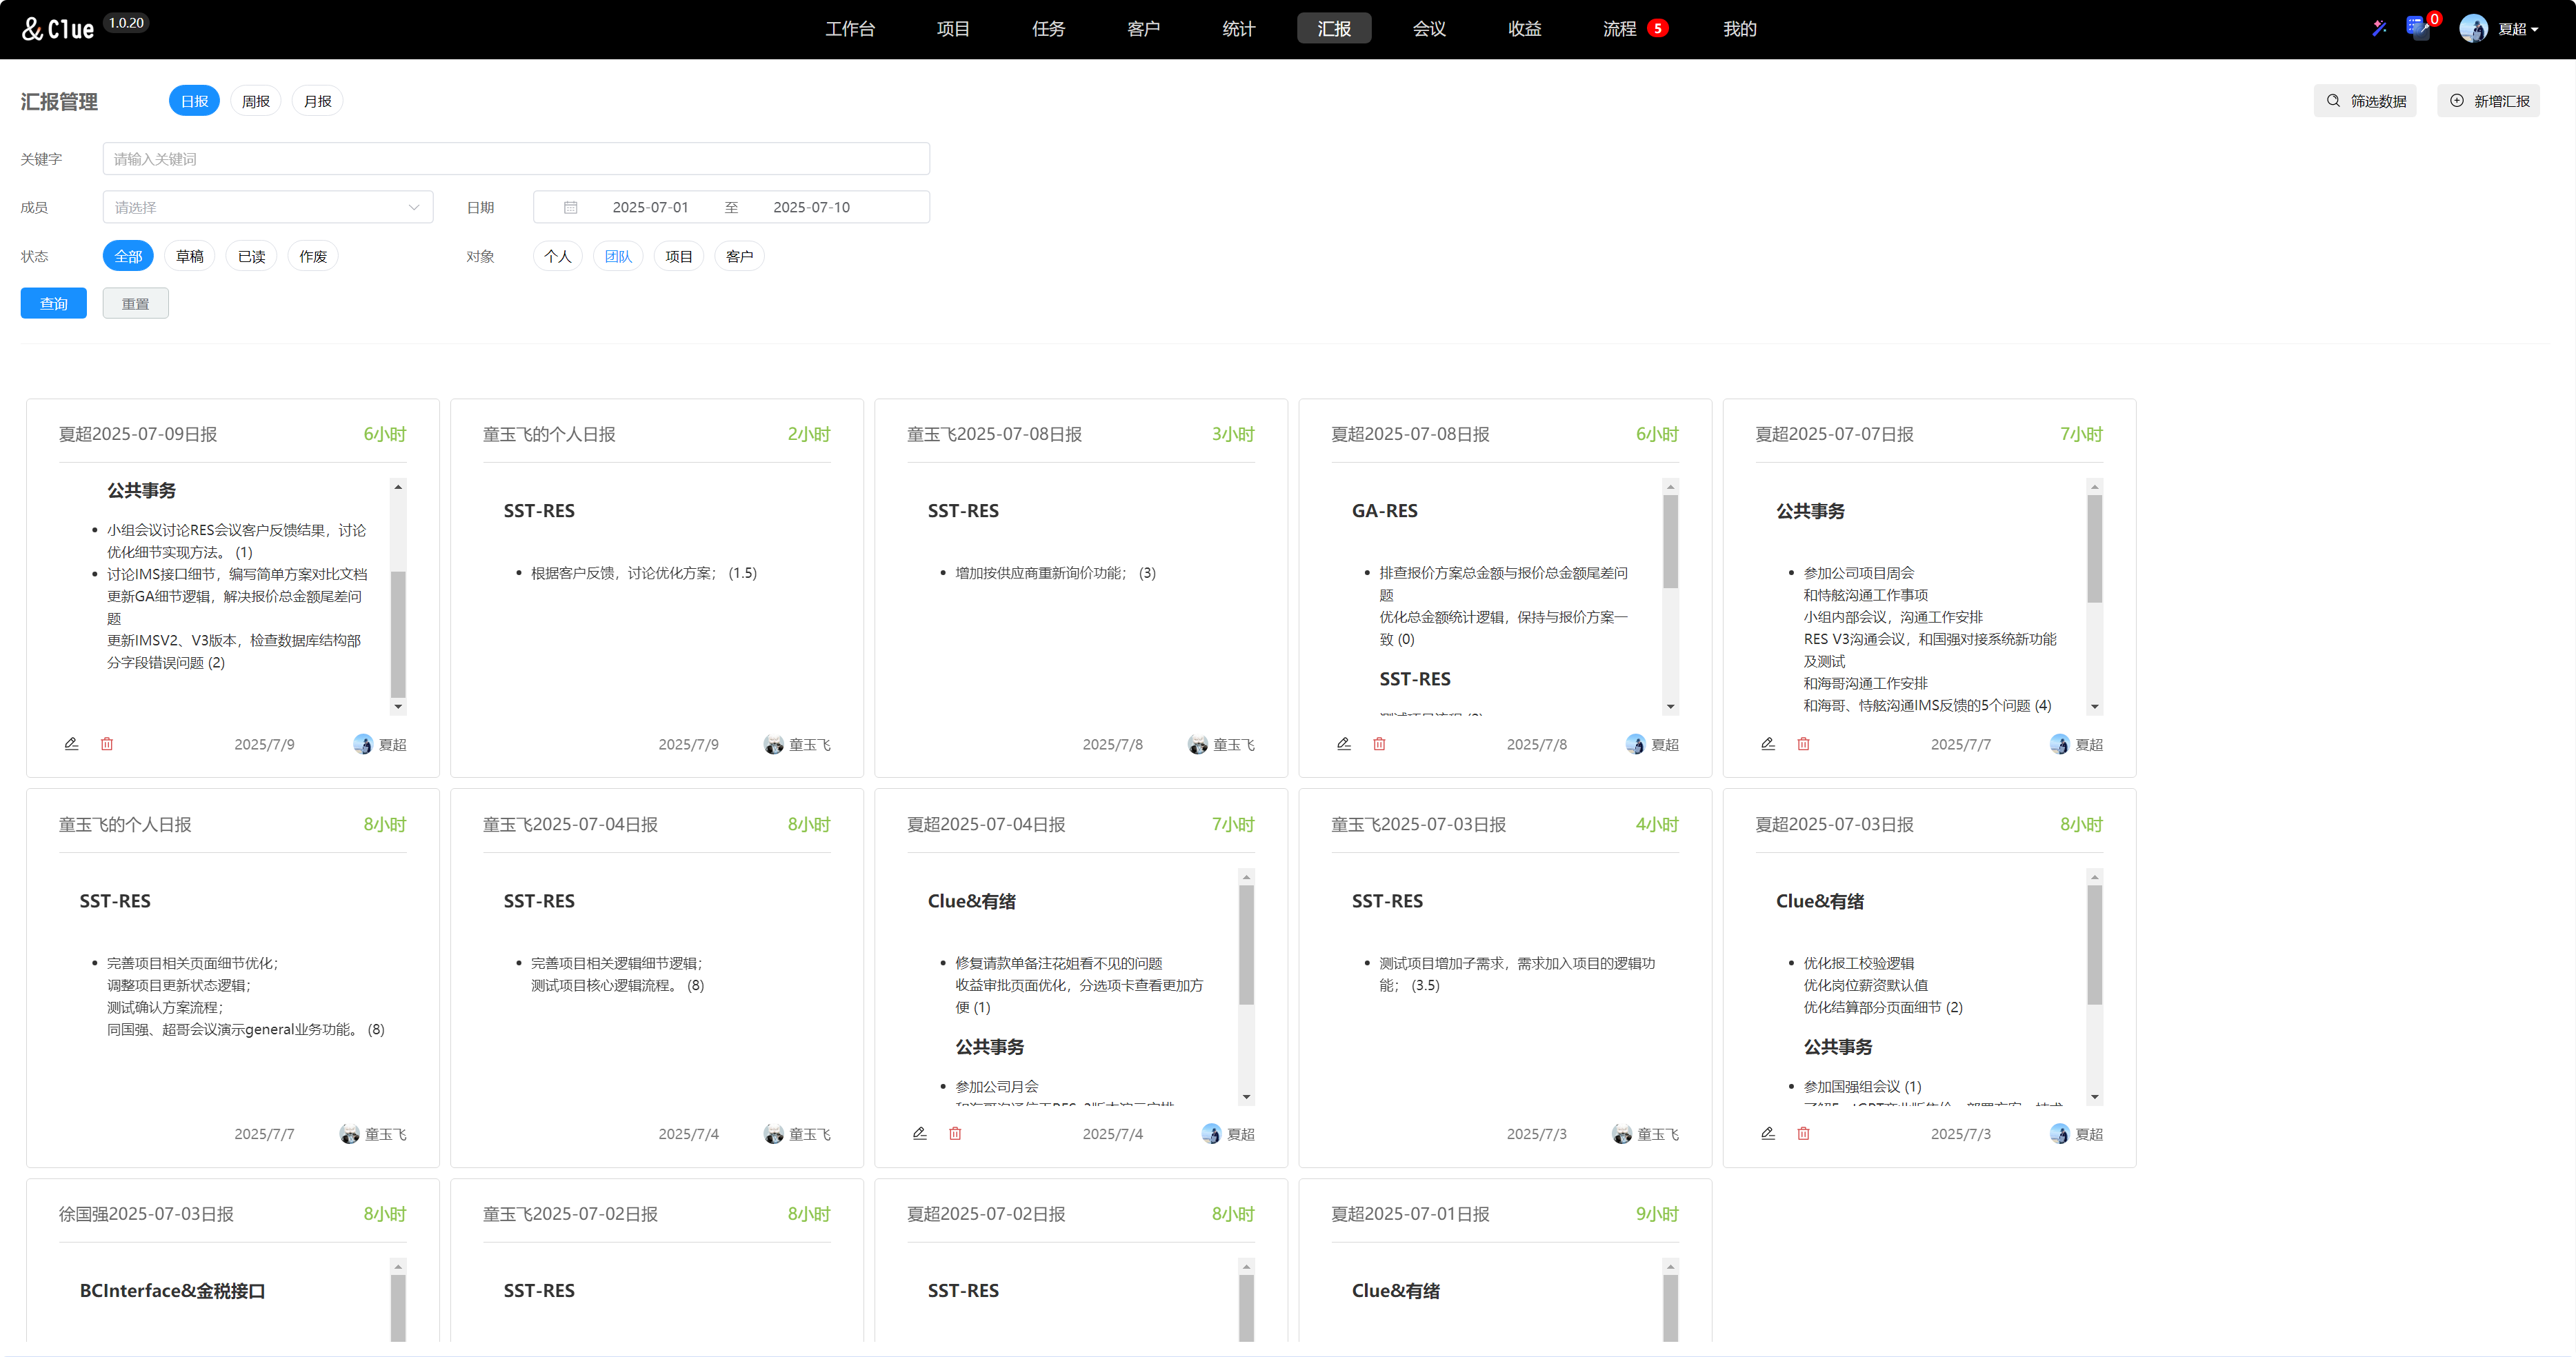Screen dimensions: 2576x1357
Task: Expand the 成员 member dropdown
Action: [267, 207]
